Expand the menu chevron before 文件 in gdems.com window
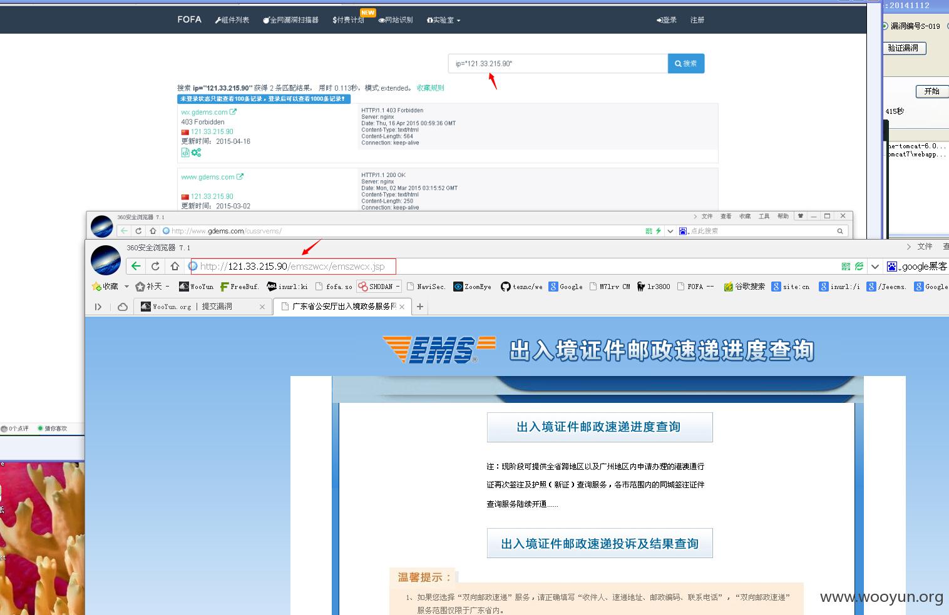The width and height of the screenshot is (949, 615). point(695,216)
